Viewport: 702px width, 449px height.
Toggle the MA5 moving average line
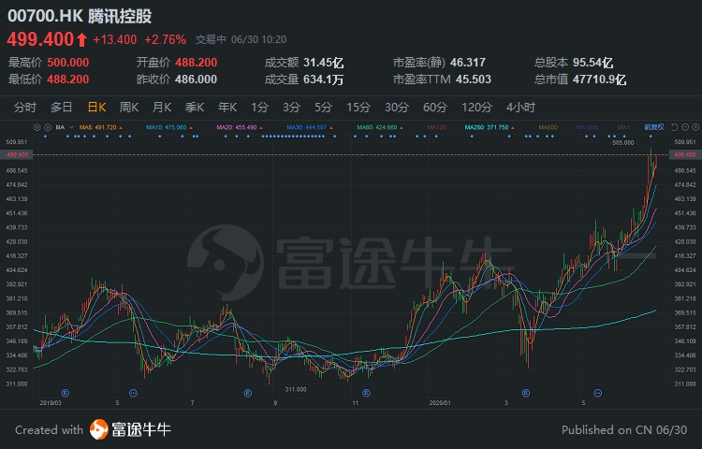[97, 126]
